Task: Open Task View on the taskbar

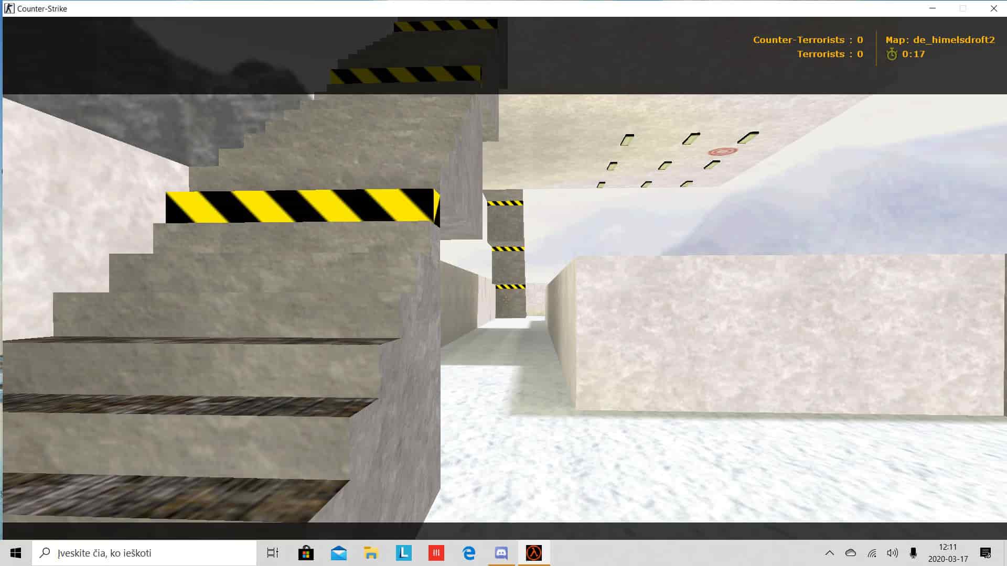Action: tap(273, 553)
